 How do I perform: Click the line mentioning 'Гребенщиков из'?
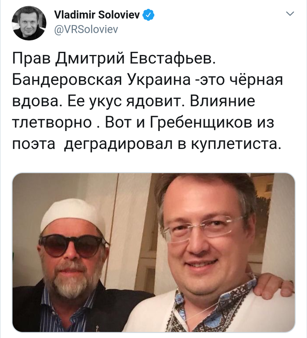click(143, 123)
